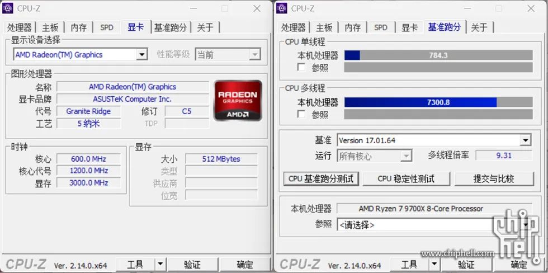Switch to 关于 tab in right window

pyautogui.click(x=479, y=27)
